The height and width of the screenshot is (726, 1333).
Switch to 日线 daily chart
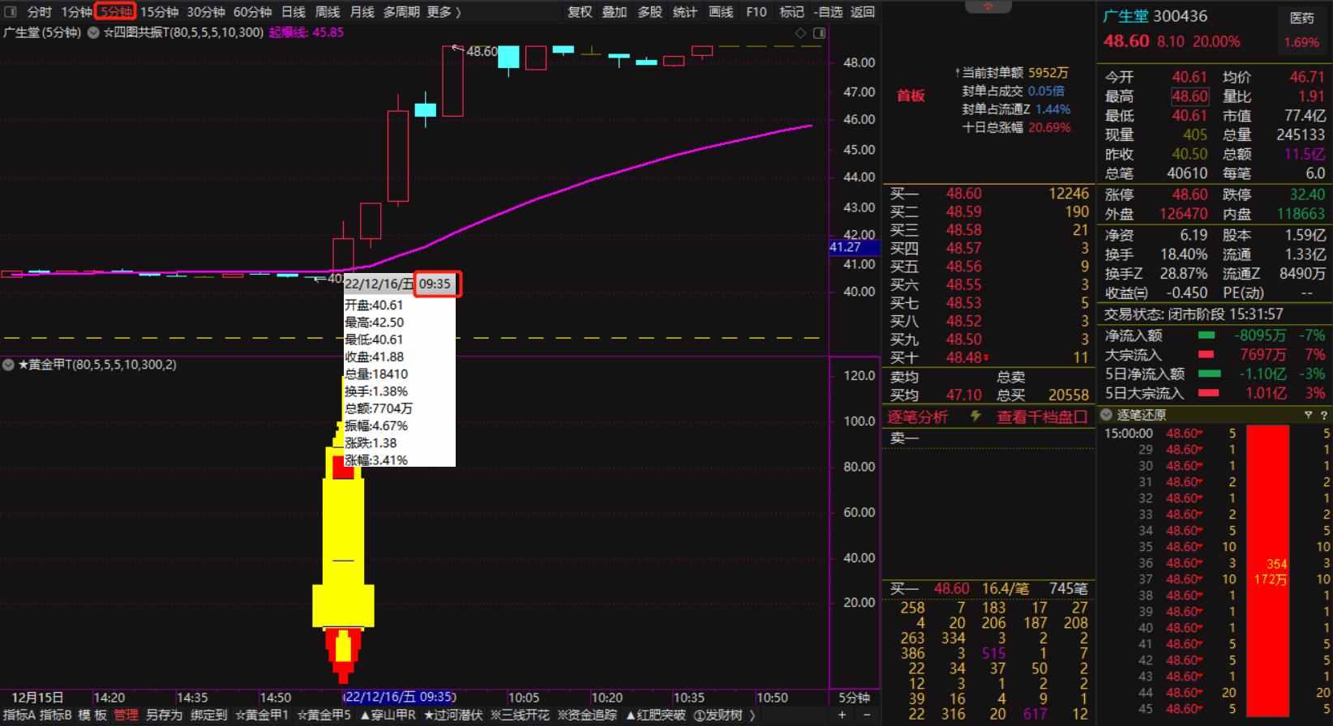click(x=294, y=11)
